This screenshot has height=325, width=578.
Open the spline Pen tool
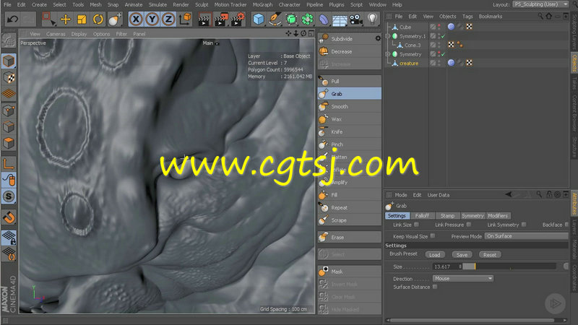275,19
